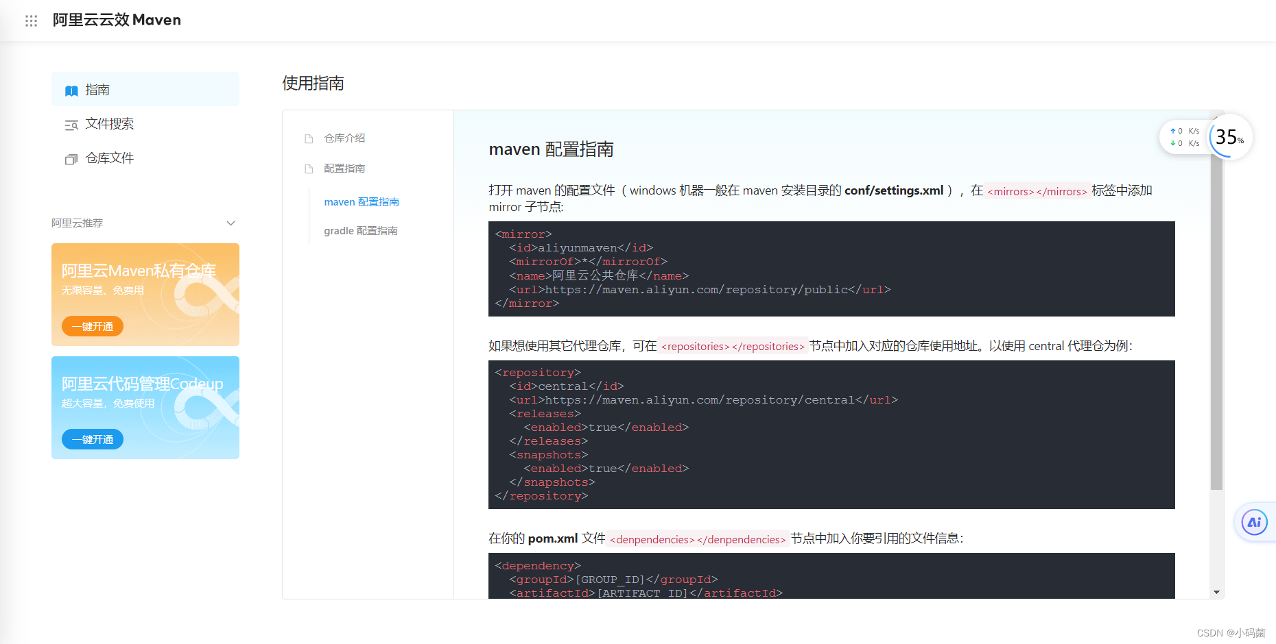Open the 阿里云代码管理Codeup banner
Screen dimensions: 1276x644
[145, 408]
